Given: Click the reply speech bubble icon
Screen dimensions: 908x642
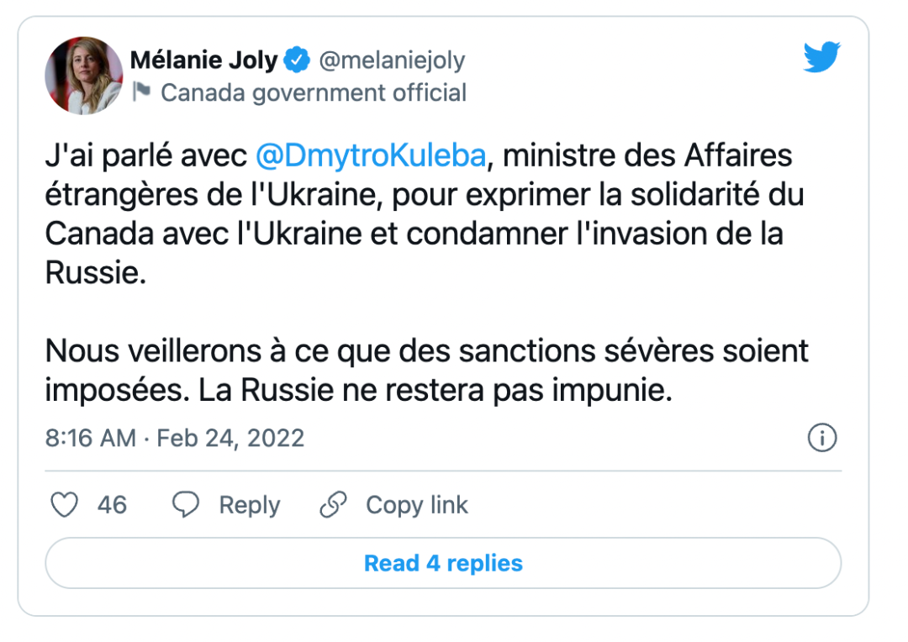Looking at the screenshot, I should (x=186, y=504).
